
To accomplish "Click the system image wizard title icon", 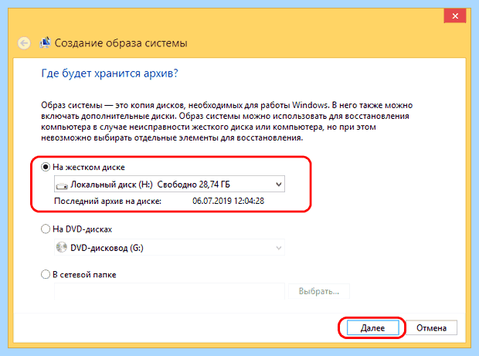I will 46,42.
